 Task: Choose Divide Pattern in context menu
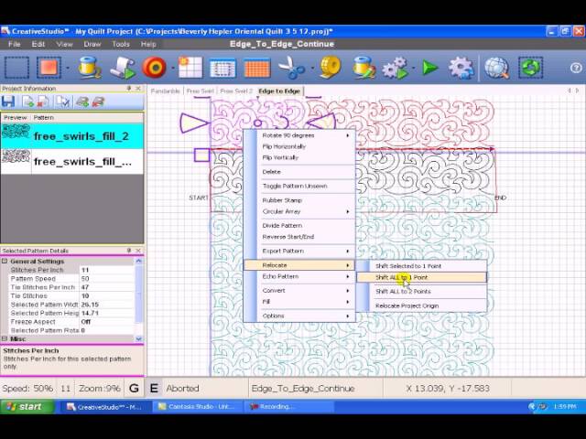click(x=299, y=226)
